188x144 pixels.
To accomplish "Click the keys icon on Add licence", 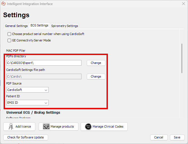I will click(11, 126).
